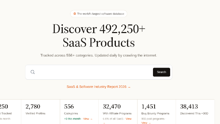Click 'Discovered This +30D' label
220x124 pixels.
(x=194, y=113)
